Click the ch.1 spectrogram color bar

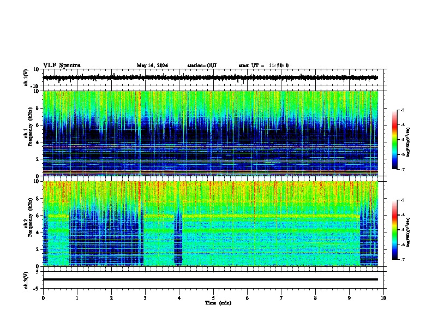395,140
